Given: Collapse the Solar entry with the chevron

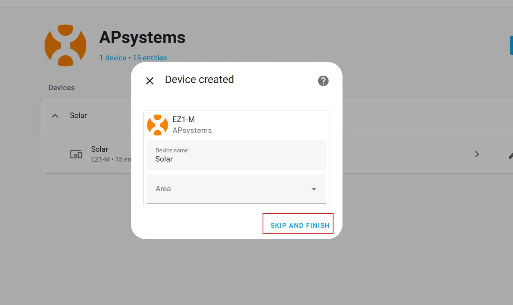Looking at the screenshot, I should click(55, 116).
